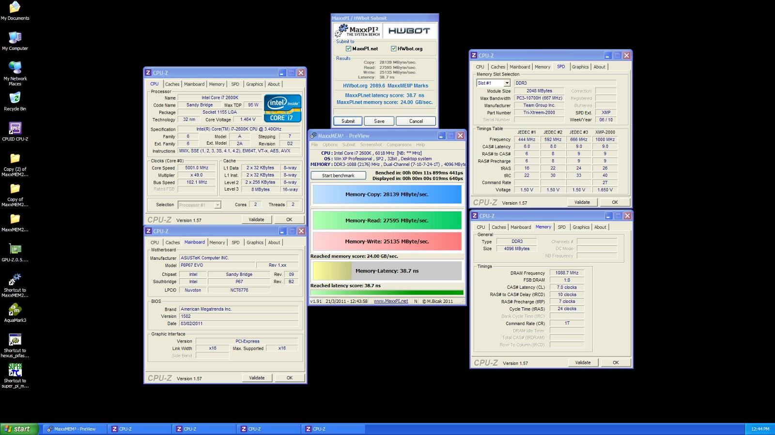Open the Slot #1 memory slot dropdown
The width and height of the screenshot is (775, 435).
click(507, 83)
